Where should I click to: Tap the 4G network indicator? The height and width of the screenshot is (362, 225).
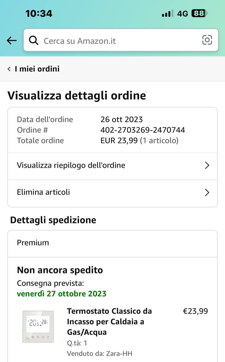[183, 14]
